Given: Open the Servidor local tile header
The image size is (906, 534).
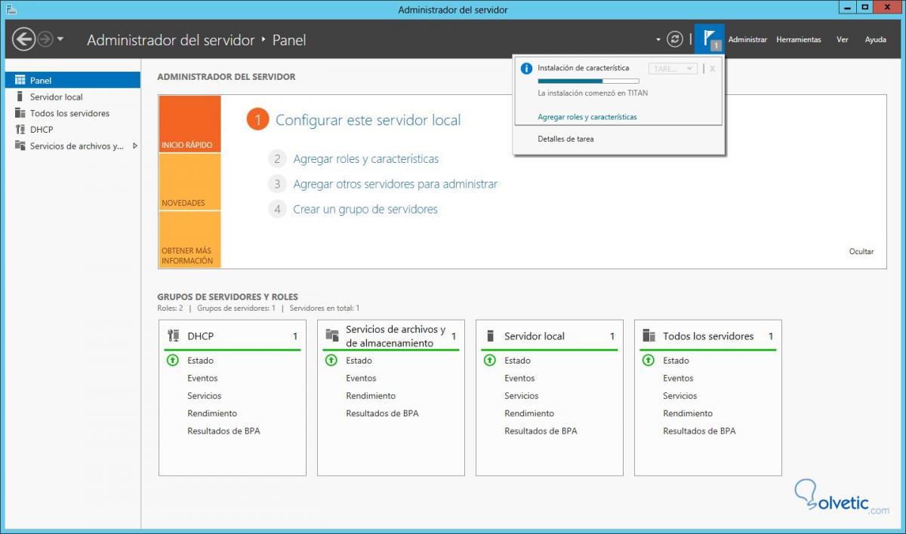Looking at the screenshot, I should pyautogui.click(x=550, y=336).
